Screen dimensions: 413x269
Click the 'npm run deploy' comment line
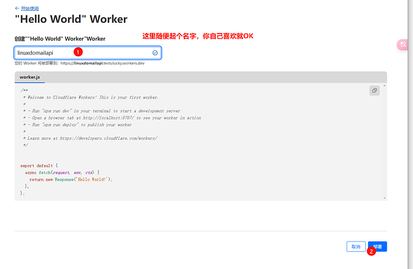coord(77,125)
